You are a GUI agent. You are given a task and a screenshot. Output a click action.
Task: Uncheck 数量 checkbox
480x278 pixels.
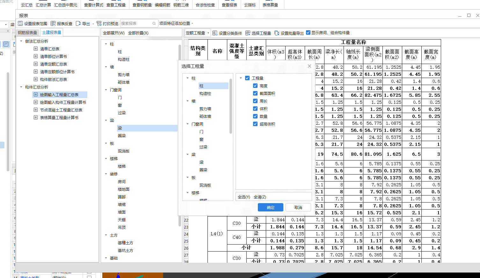pos(255,116)
